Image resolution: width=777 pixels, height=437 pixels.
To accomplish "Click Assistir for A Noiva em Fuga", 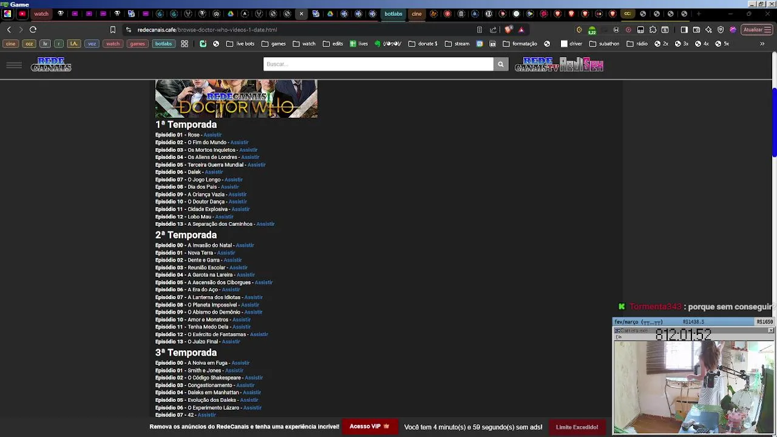I will (240, 363).
